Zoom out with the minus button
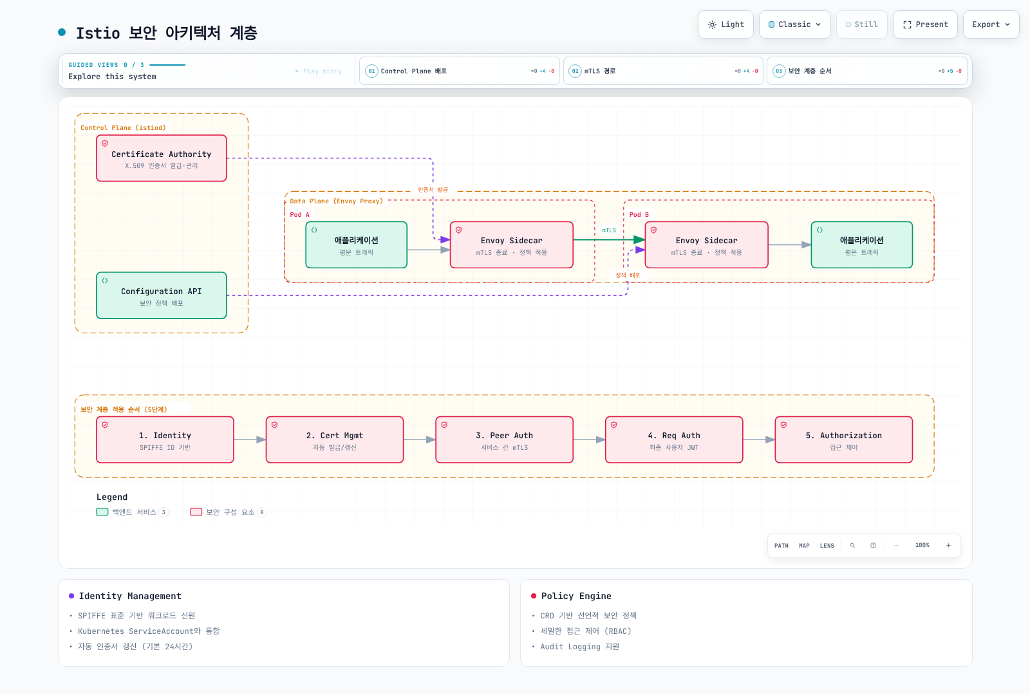1030x695 pixels. coord(896,546)
